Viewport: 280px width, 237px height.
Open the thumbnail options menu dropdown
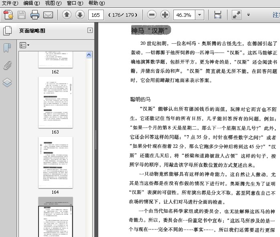pyautogui.click(x=24, y=45)
